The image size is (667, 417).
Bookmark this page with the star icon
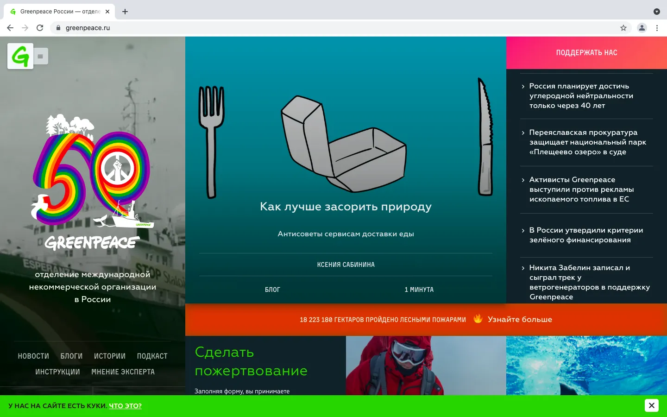623,28
